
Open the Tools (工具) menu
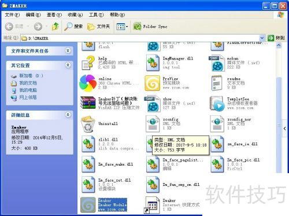[x=96, y=14]
